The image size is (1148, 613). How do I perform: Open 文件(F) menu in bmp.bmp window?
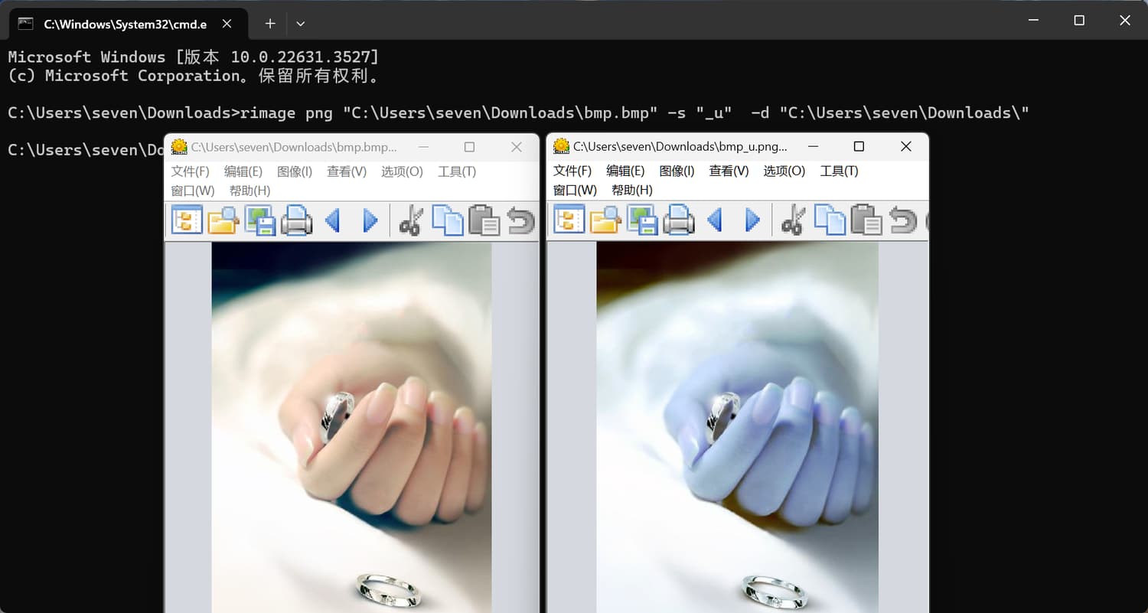tap(190, 171)
